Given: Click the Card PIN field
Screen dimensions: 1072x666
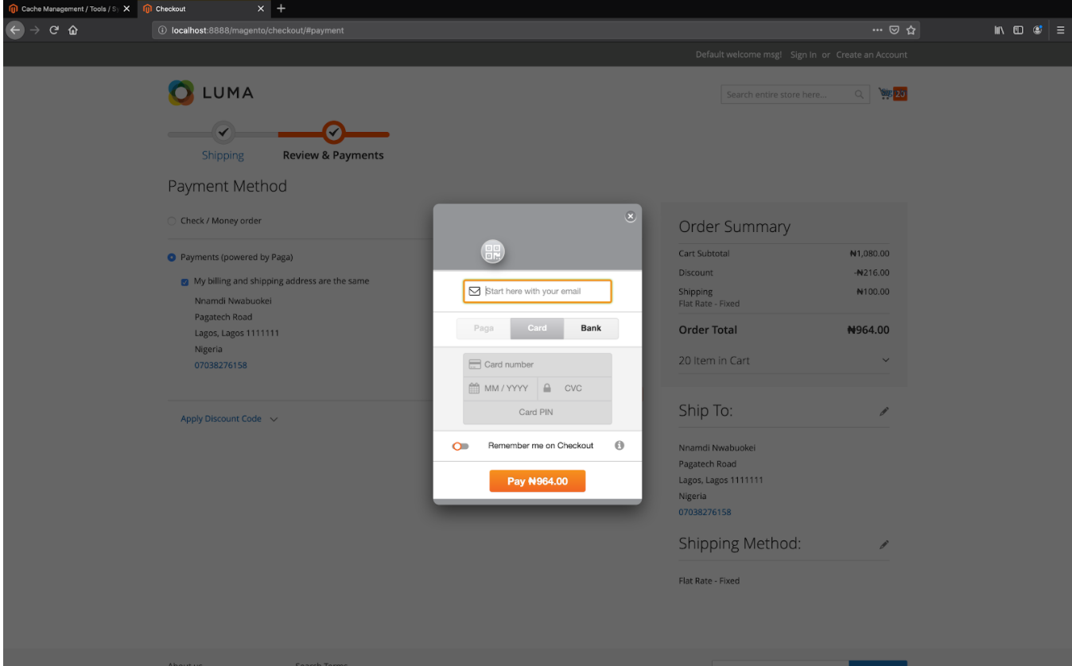Looking at the screenshot, I should tap(538, 412).
